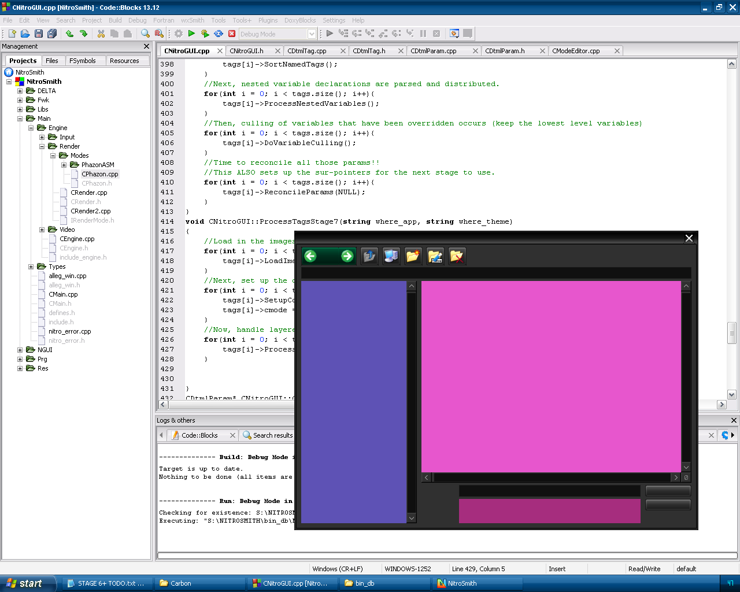Click the green Run toolbar button
740x592 pixels.
[191, 34]
